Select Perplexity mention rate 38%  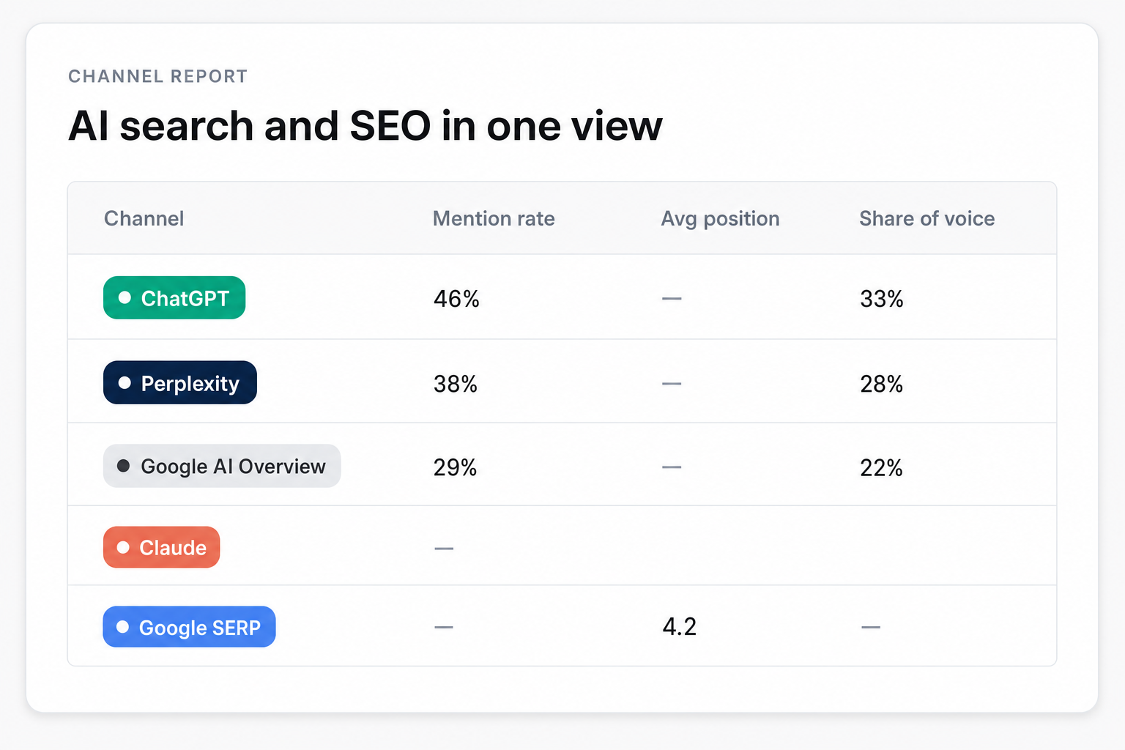click(456, 384)
